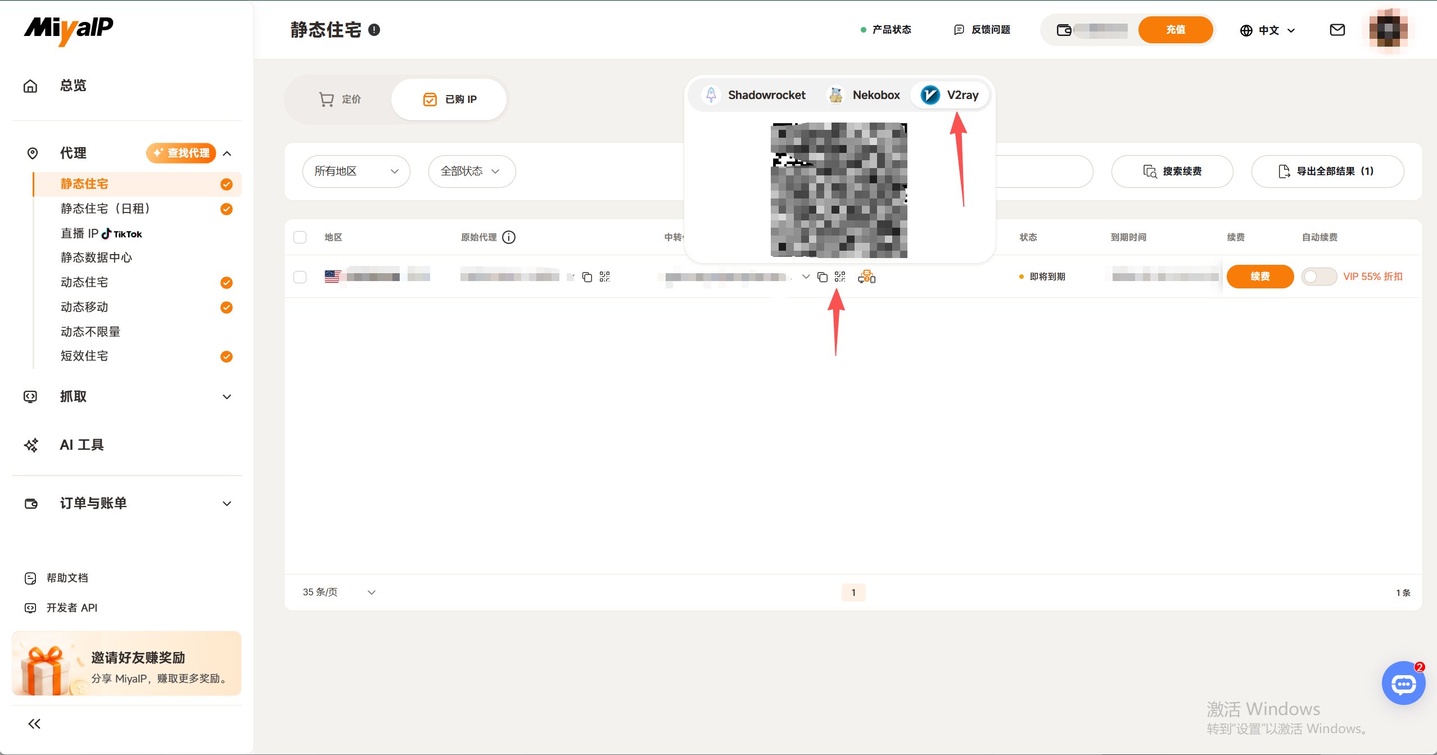The image size is (1437, 755).
Task: Click the orange 充值 recharge button
Action: click(x=1175, y=30)
